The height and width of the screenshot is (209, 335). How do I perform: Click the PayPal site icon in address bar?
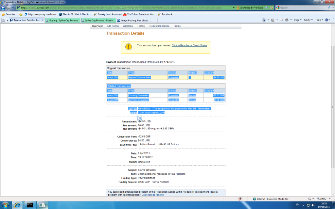pos(18,8)
